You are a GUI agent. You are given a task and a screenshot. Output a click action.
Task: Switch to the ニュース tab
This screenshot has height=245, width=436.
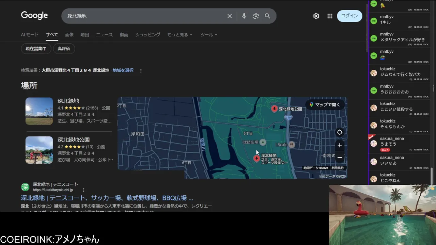tap(104, 35)
